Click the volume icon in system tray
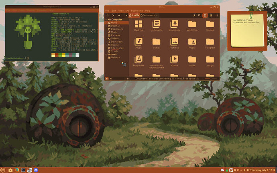This screenshot has height=173, width=277. point(248,170)
